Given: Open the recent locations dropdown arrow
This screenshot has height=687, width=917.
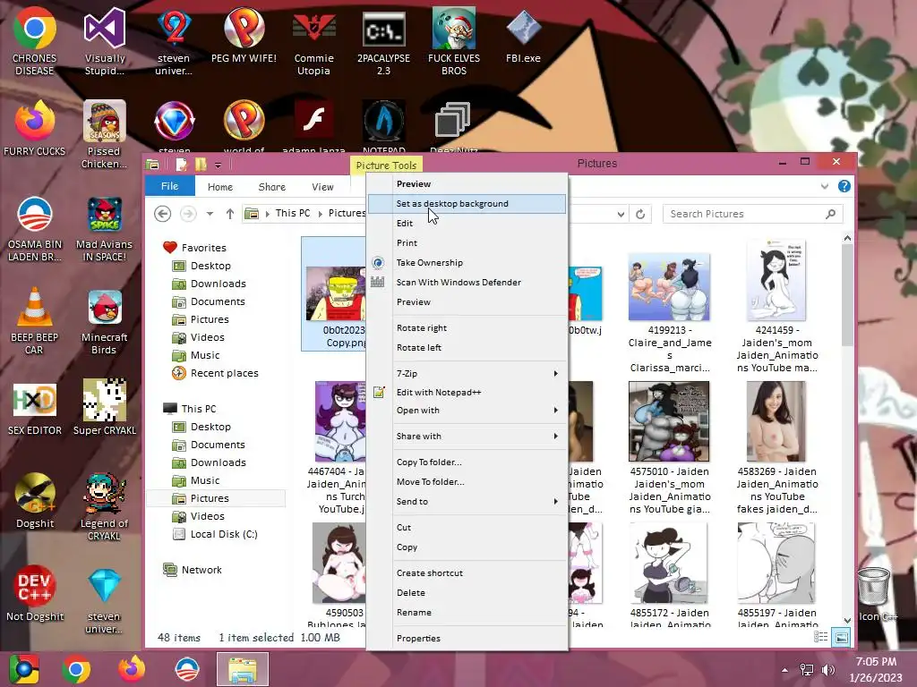Looking at the screenshot, I should [x=210, y=214].
